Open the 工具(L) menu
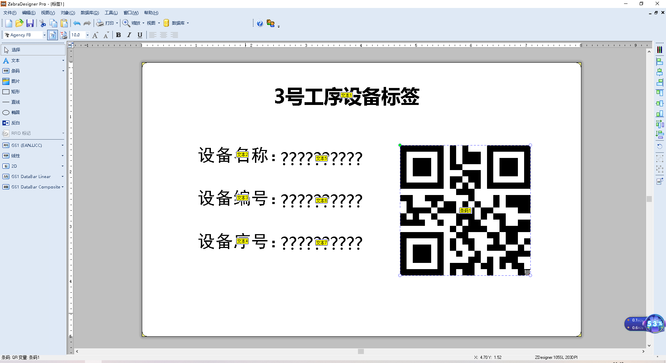 coord(111,13)
